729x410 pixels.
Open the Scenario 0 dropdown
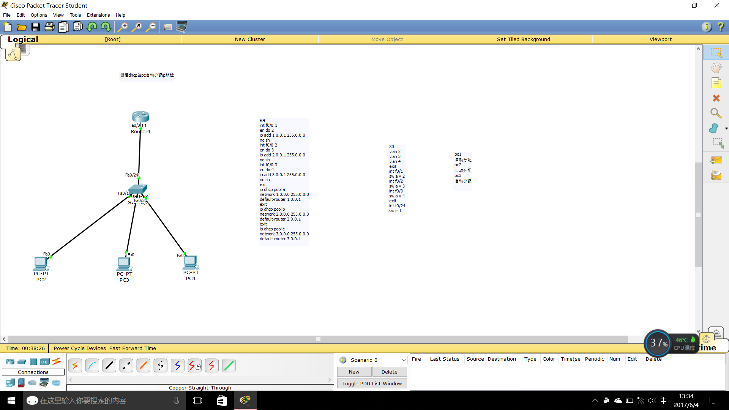[378, 360]
